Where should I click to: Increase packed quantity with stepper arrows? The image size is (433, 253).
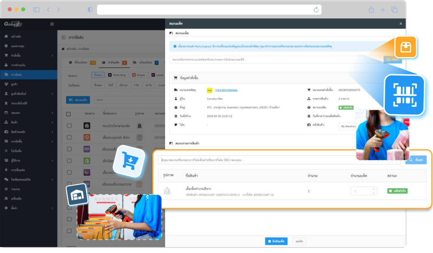[x=374, y=189]
